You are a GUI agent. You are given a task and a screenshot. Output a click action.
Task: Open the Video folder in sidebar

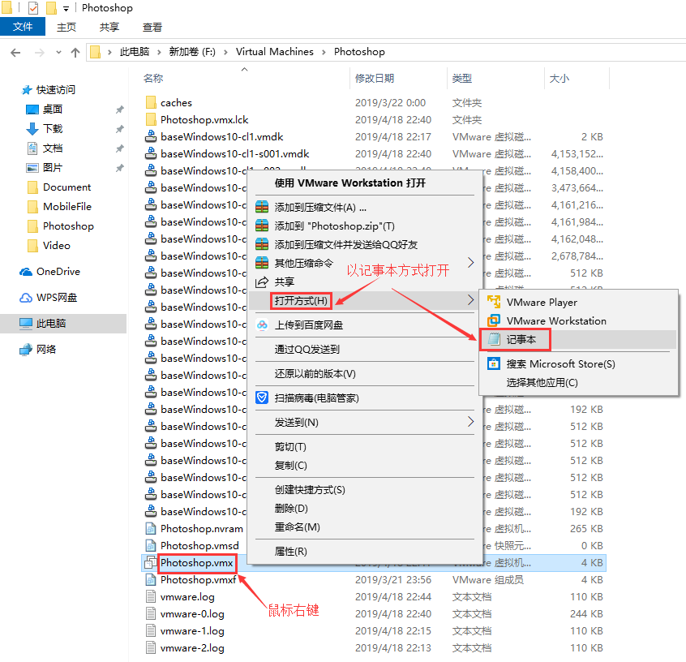coord(56,245)
